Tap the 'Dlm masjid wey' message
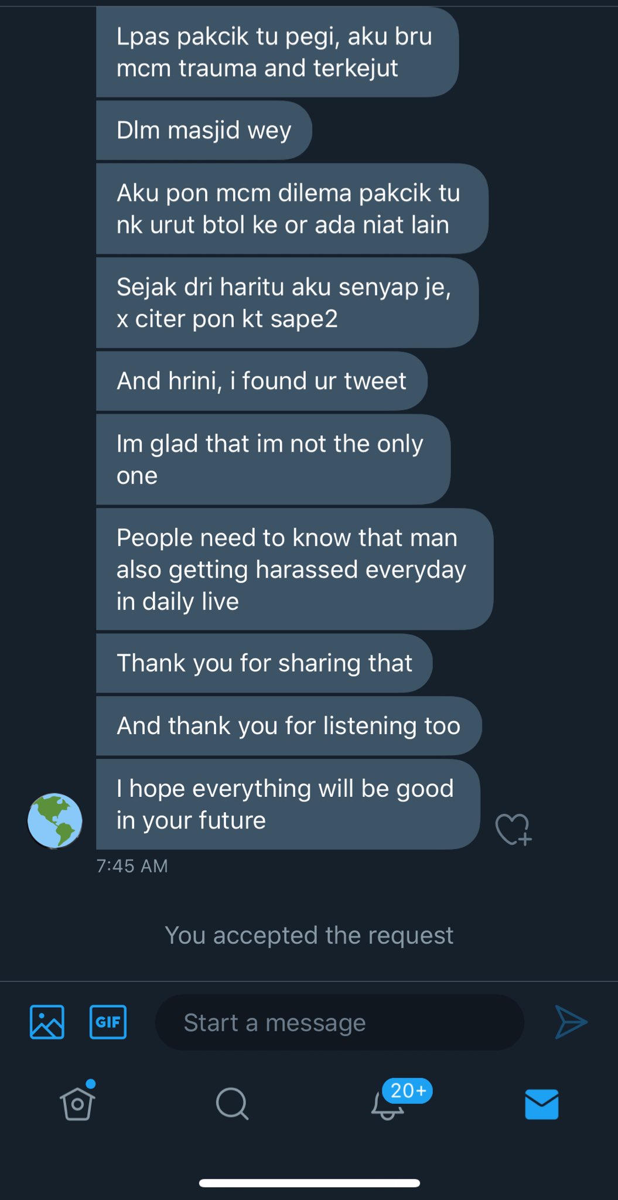The width and height of the screenshot is (618, 1200). pos(204,130)
